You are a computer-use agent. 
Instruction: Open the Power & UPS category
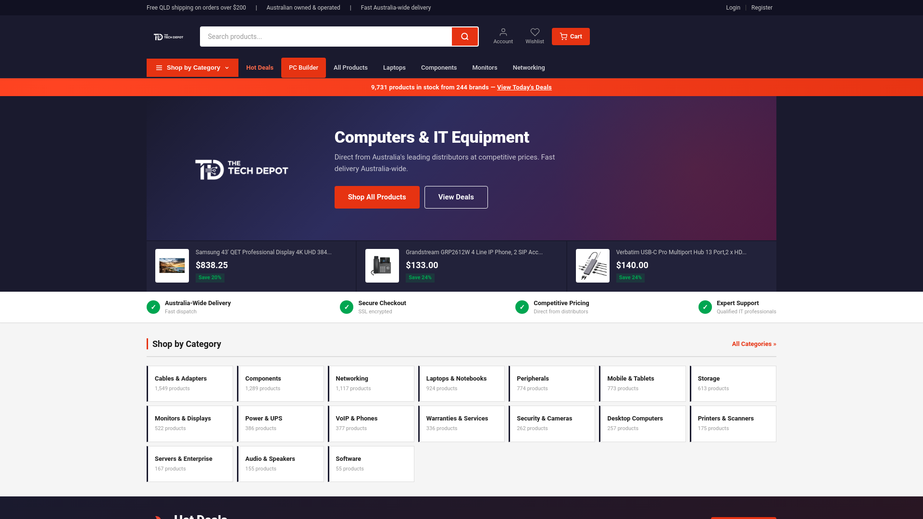280,424
